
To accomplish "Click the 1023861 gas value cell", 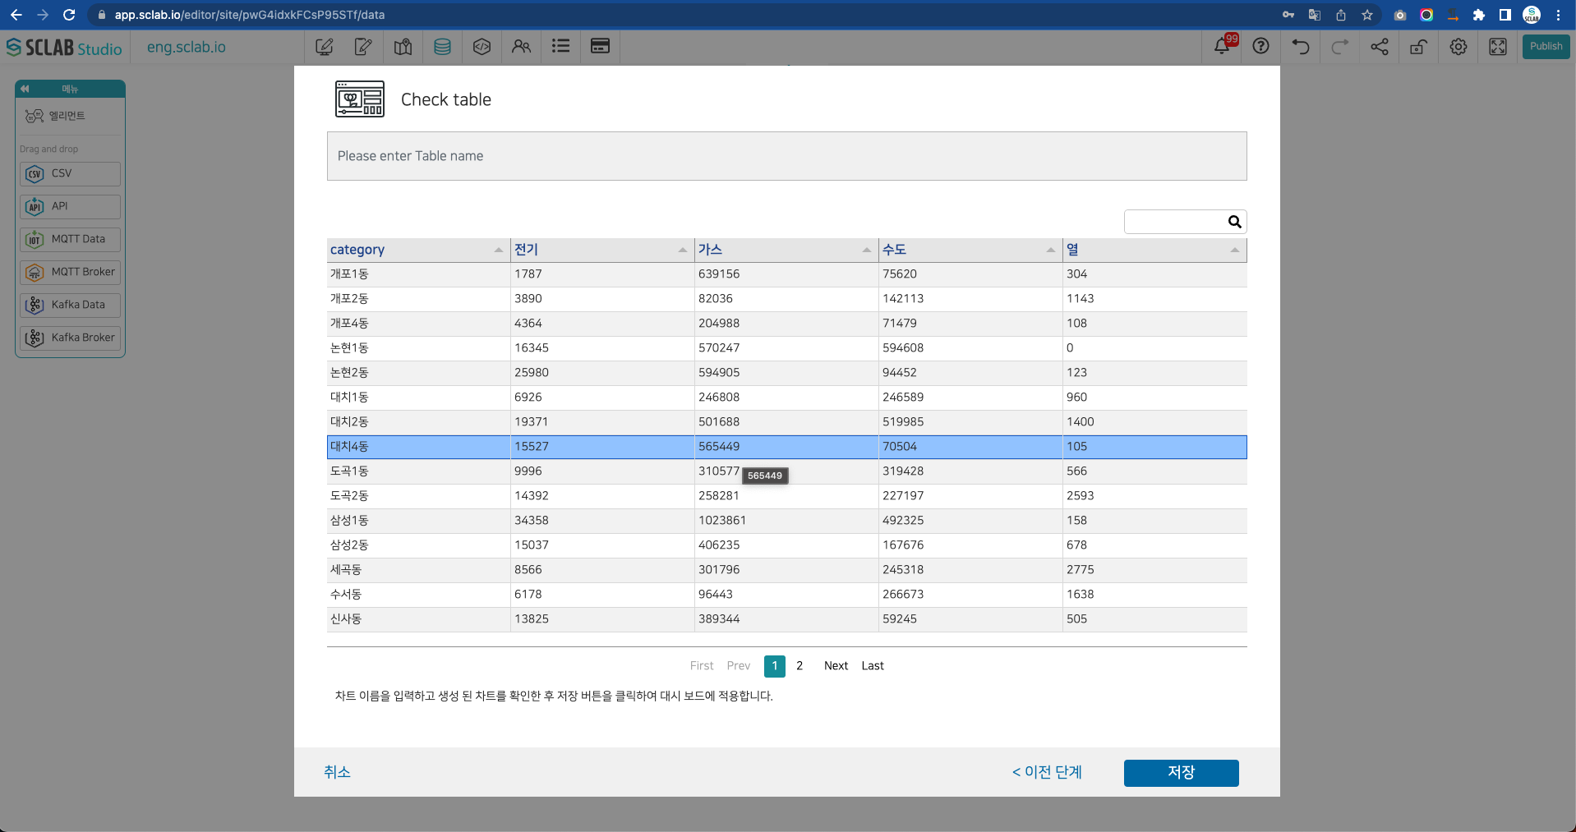I will [786, 521].
